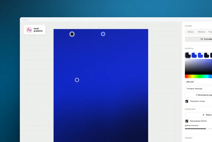
Task: Remove the second palette color
Action: point(196,53)
